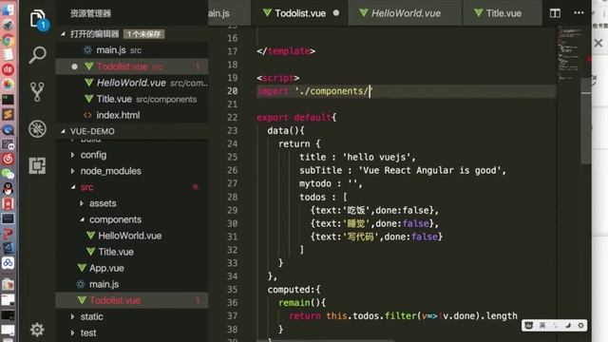Image resolution: width=608 pixels, height=342 pixels.
Task: Open the Source Control view
Action: pyautogui.click(x=37, y=92)
